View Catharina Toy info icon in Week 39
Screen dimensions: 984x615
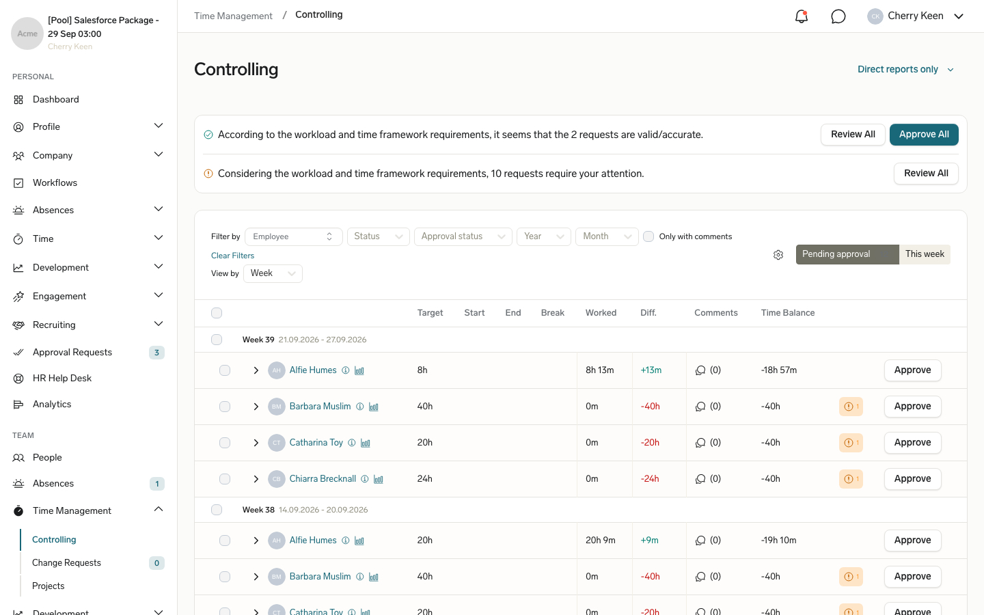(x=352, y=443)
